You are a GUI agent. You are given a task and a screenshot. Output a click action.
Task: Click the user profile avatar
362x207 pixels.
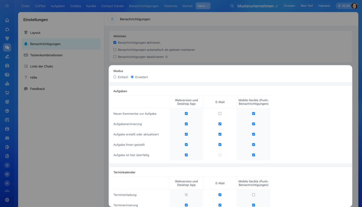(x=354, y=6)
